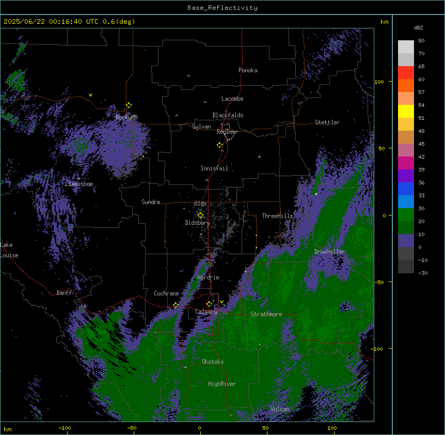Click the -100 tick on right vertical axis
The width and height of the screenshot is (445, 435).
click(377, 349)
